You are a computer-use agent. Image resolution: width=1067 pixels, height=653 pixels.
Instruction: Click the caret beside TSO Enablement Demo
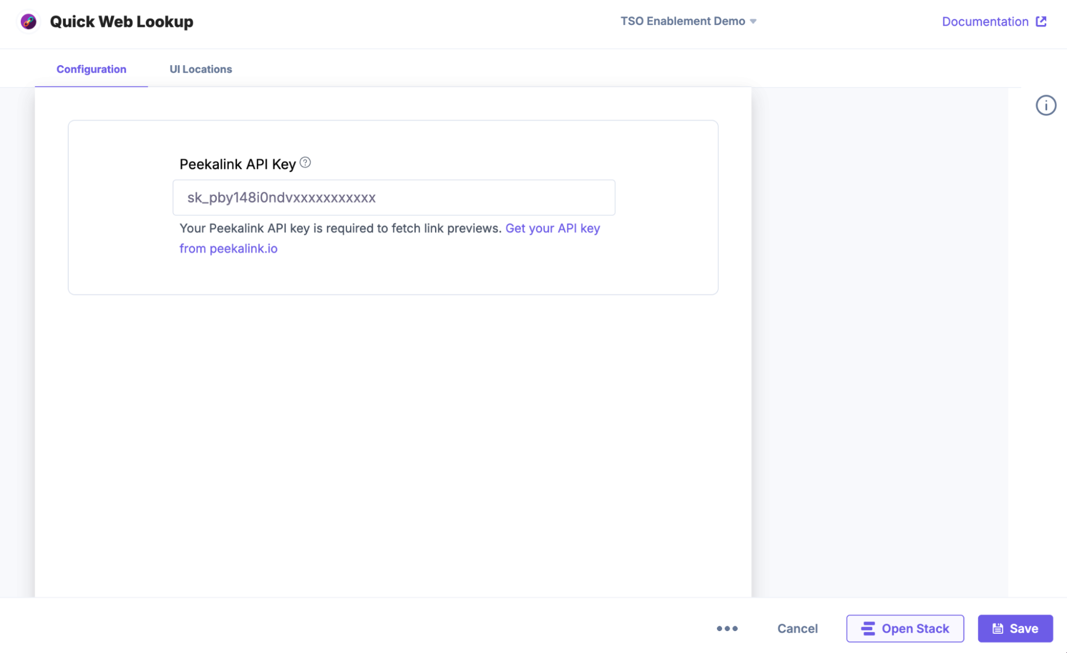tap(753, 21)
